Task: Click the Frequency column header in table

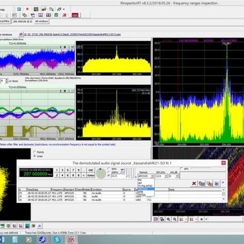Action: click(57, 190)
